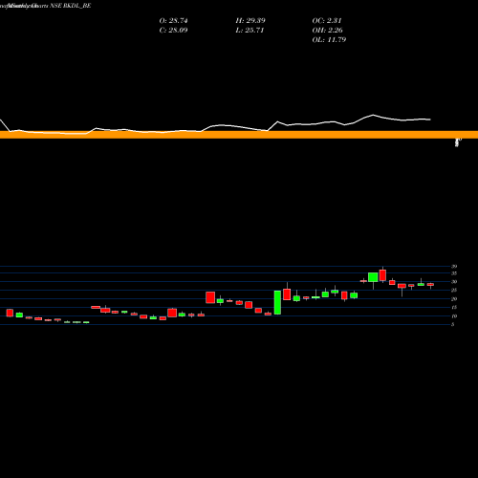This screenshot has width=478, height=478.
Task: Select the low value 'L: 25.71'
Action: pos(250,31)
